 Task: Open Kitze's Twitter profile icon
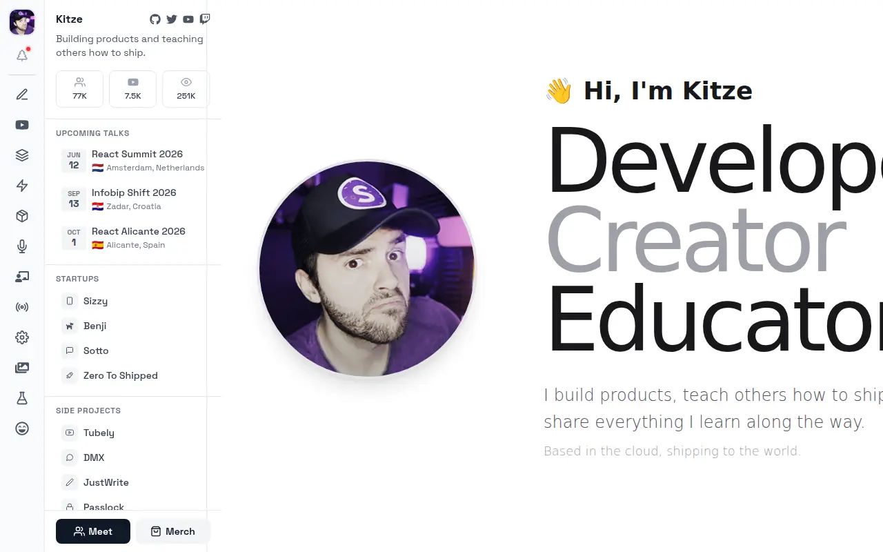point(172,19)
